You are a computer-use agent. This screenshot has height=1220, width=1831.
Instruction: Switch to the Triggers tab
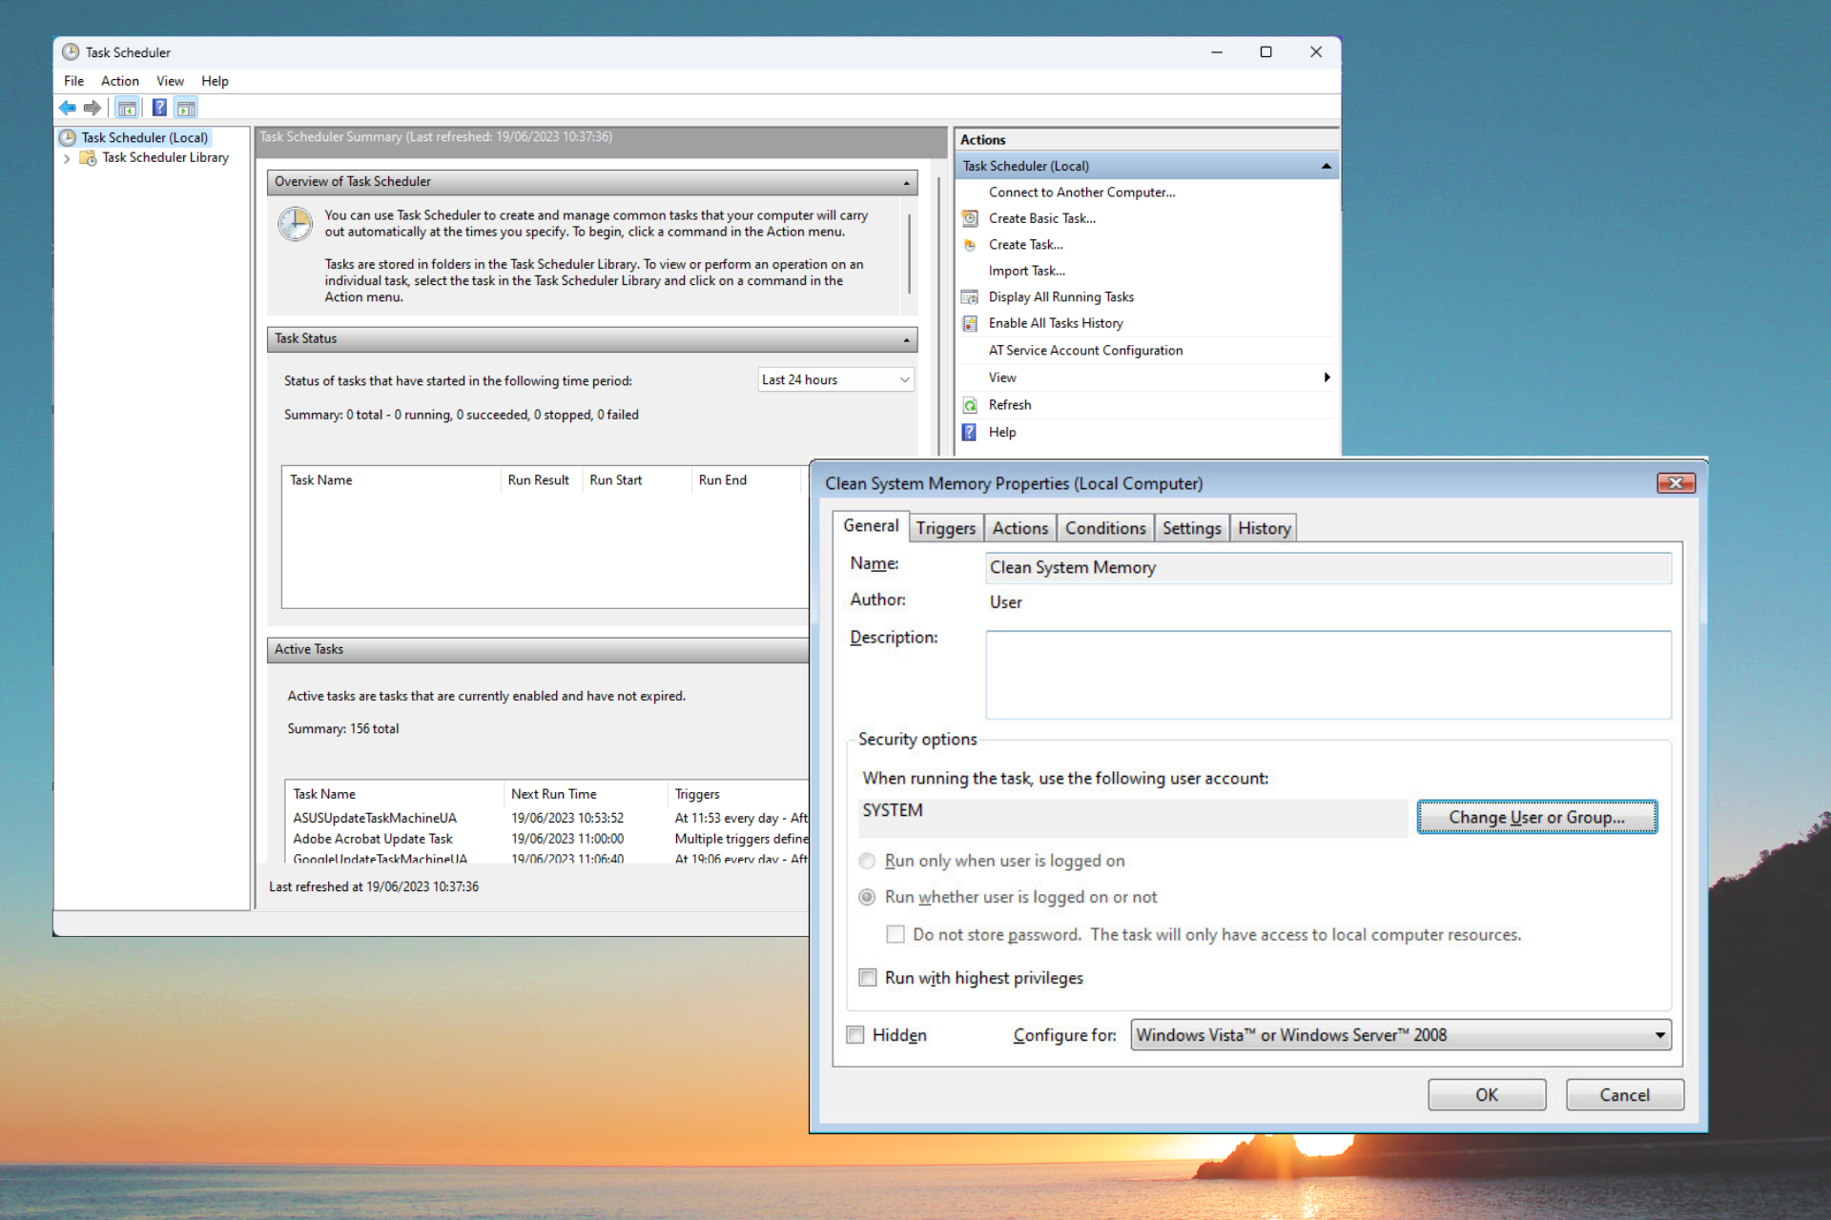(x=945, y=528)
